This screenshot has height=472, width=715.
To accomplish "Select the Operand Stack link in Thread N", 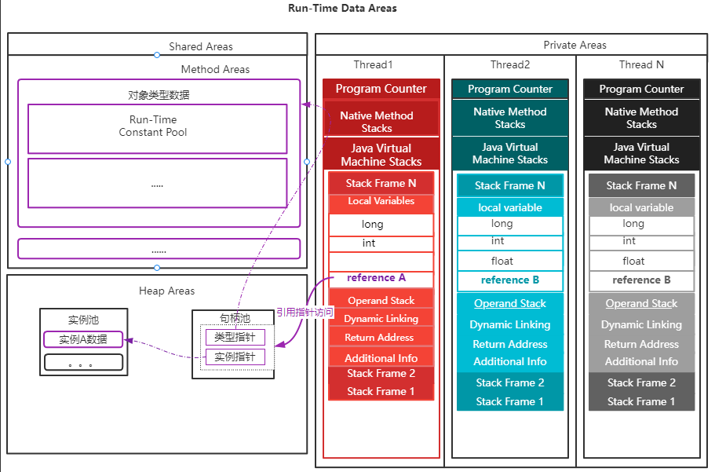I will coord(641,304).
